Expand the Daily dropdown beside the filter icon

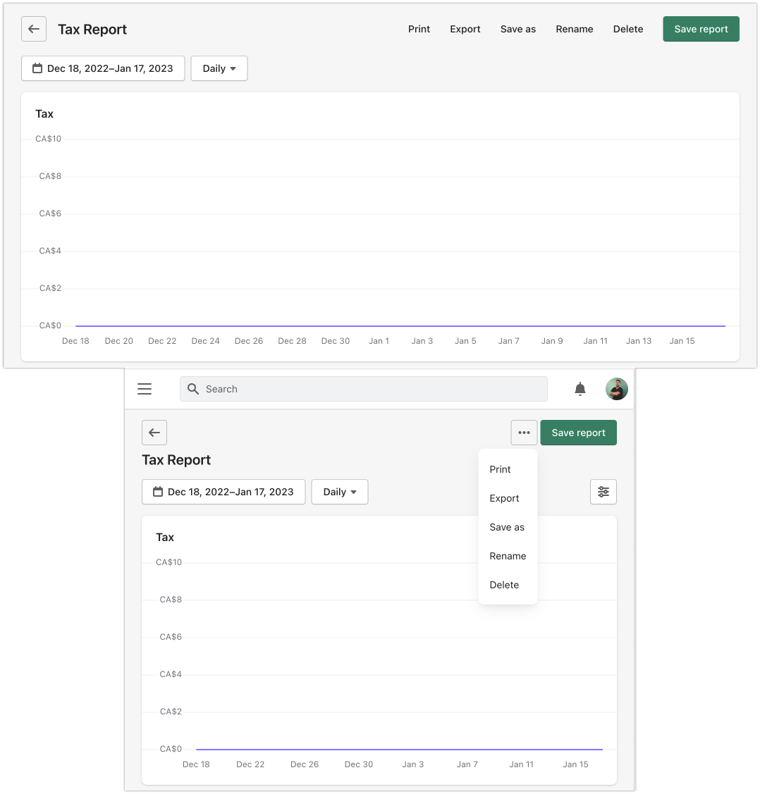(x=340, y=492)
